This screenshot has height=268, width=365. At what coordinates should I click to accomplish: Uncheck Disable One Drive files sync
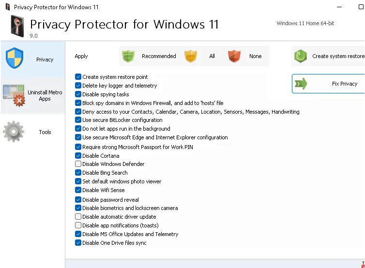(78, 243)
